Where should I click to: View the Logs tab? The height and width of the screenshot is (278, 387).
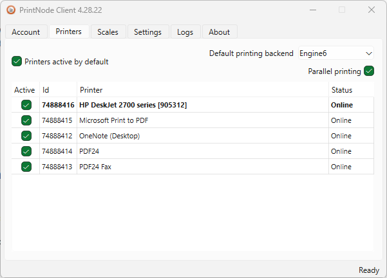pyautogui.click(x=185, y=32)
